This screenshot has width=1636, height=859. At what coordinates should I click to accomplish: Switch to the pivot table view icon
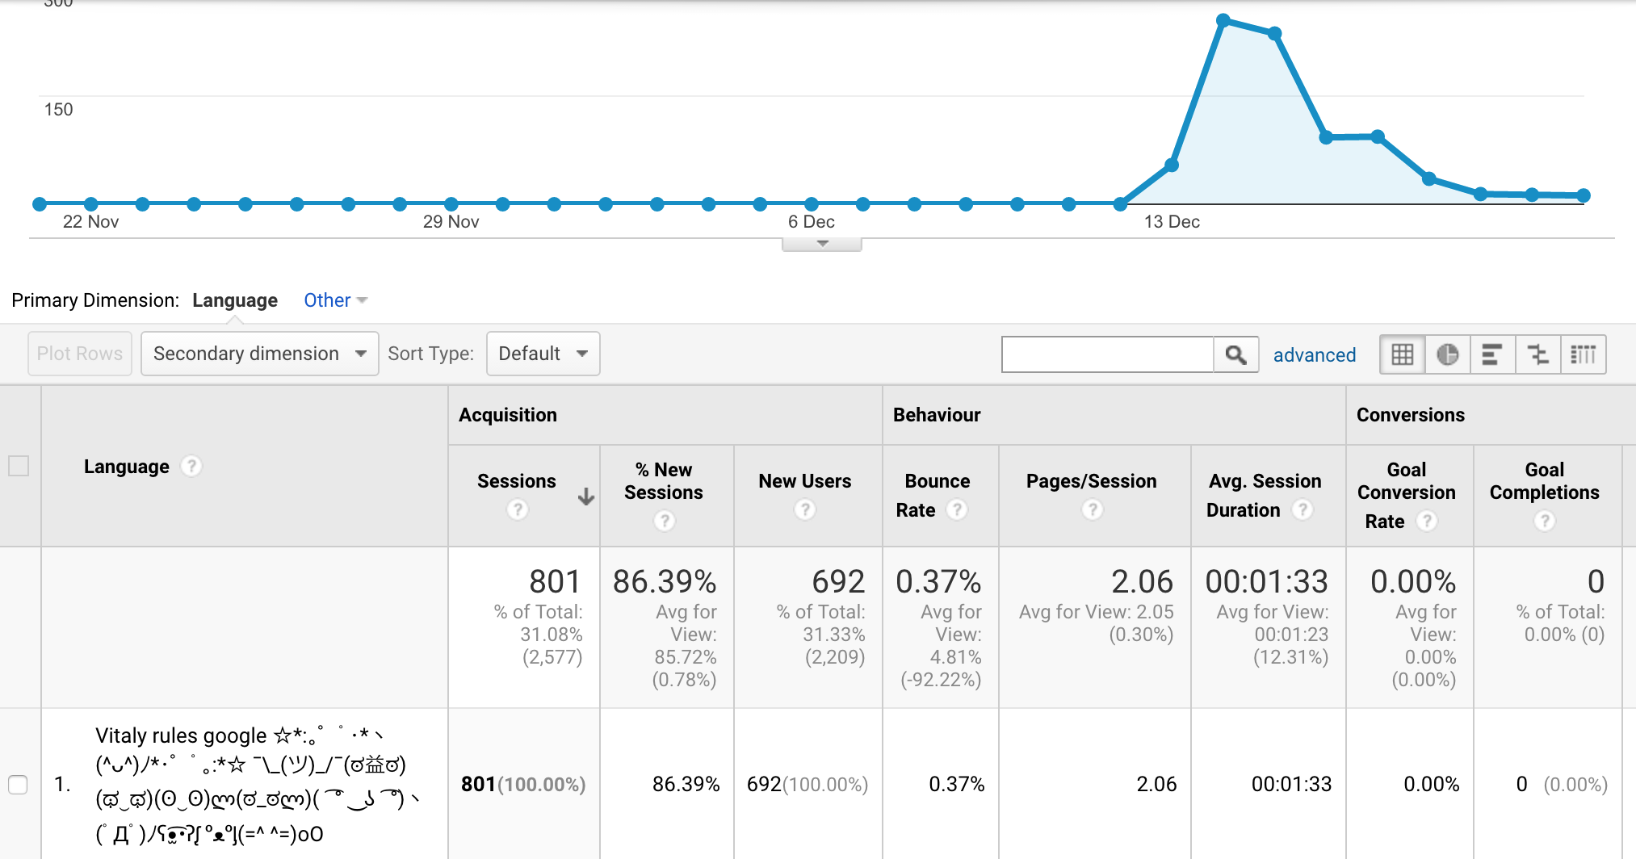(1583, 354)
